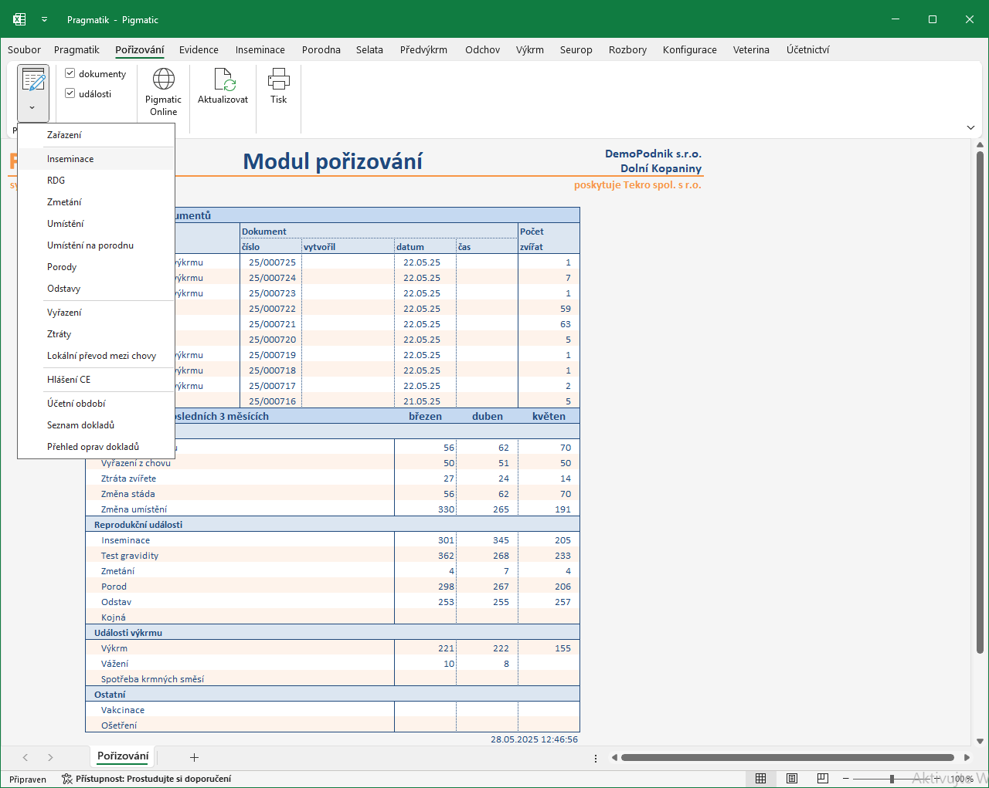The image size is (989, 788).
Task: Open the dropdown arrow under form icon
Action: coord(32,108)
